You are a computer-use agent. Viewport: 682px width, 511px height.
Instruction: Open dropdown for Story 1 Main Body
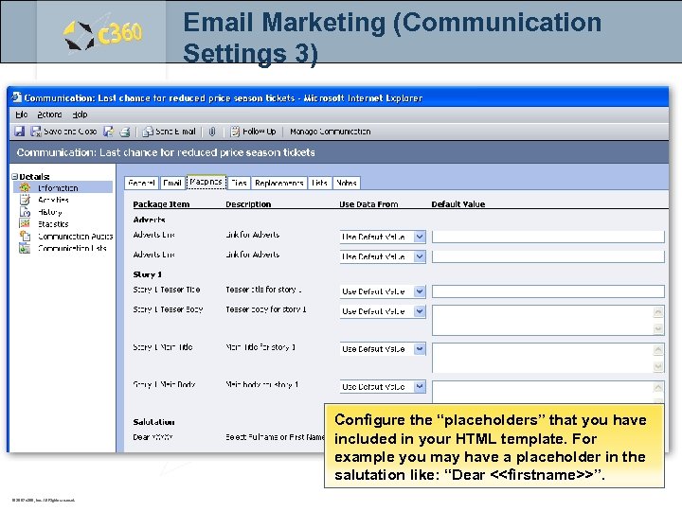click(383, 387)
